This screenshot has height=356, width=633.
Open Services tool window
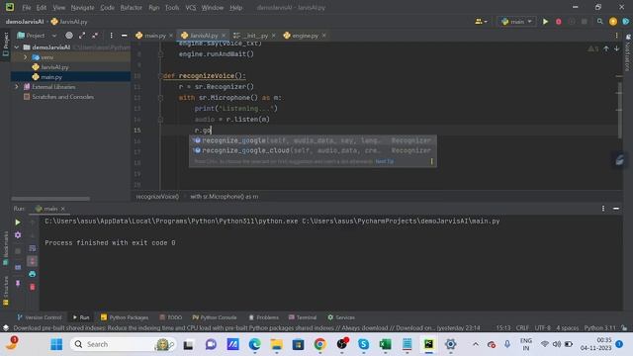(341, 317)
